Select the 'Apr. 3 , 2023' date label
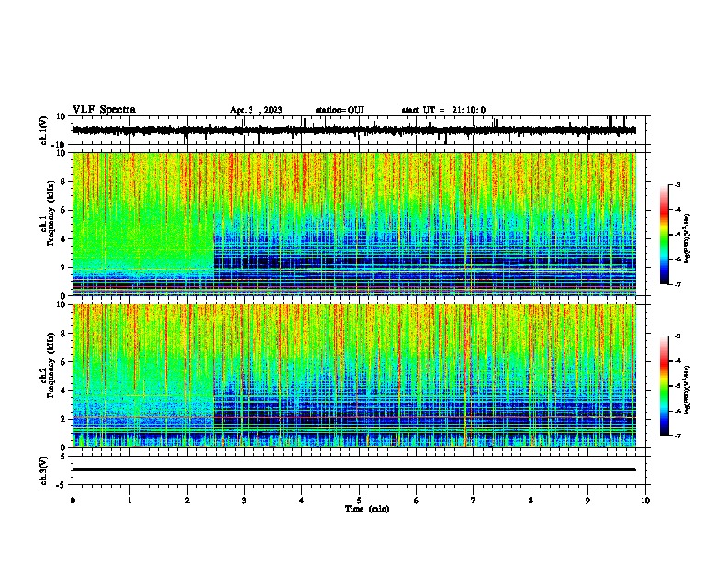727x561 pixels. point(256,110)
